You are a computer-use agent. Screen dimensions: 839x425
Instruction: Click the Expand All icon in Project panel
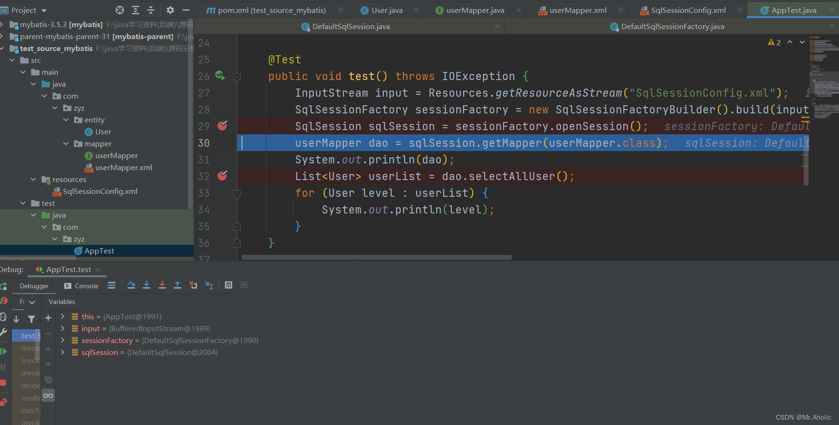pos(136,10)
